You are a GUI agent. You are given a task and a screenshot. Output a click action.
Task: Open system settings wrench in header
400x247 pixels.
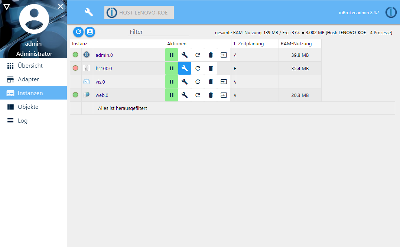(89, 12)
